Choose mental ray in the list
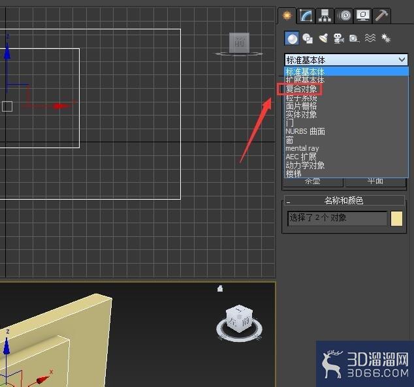The image size is (414, 387). tap(346, 148)
